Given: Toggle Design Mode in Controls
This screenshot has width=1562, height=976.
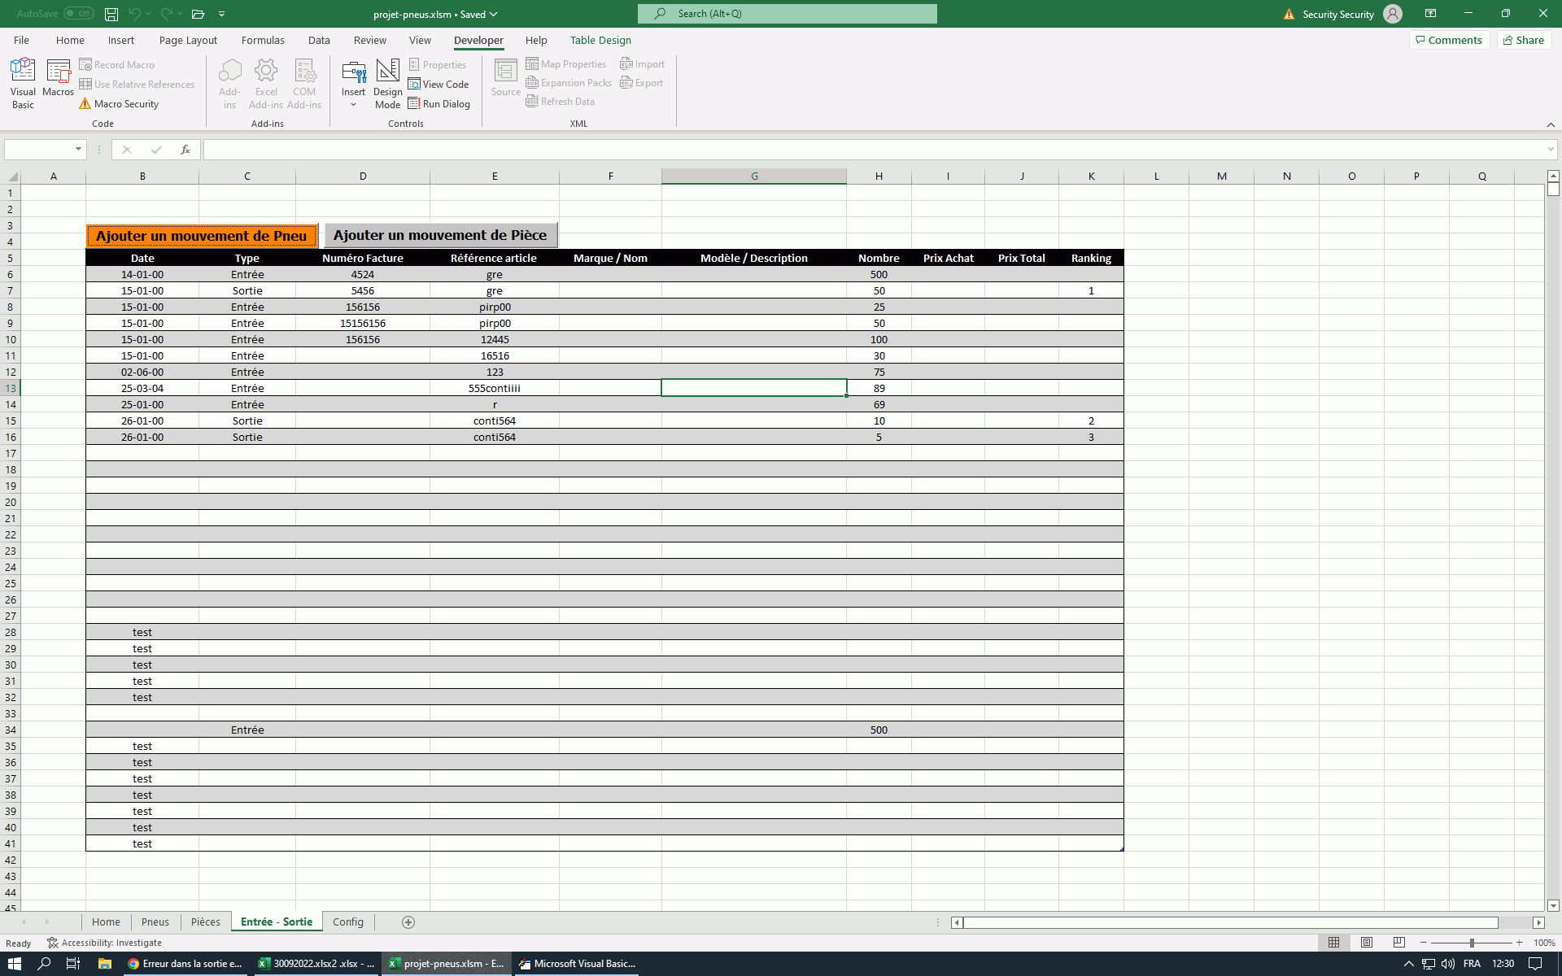Looking at the screenshot, I should tap(387, 82).
